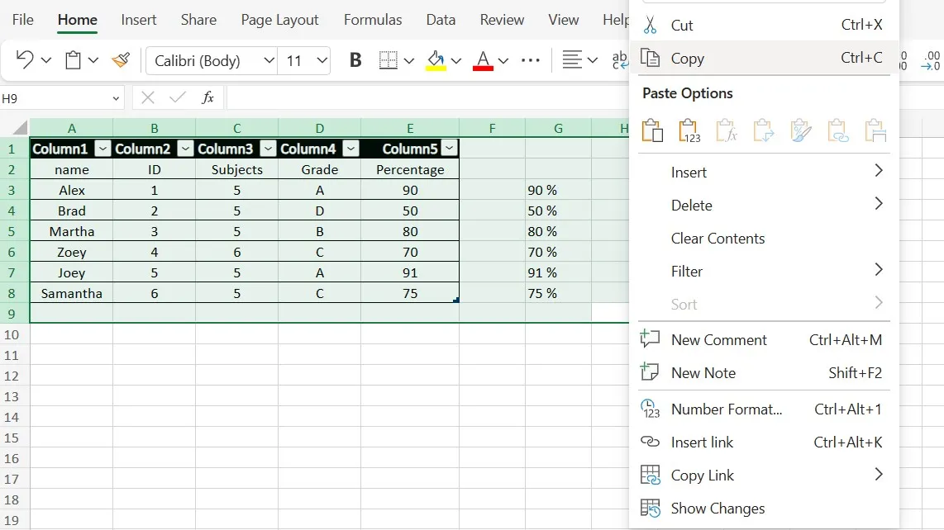Choose New Comment in context menu
The height and width of the screenshot is (530, 944).
[764, 340]
